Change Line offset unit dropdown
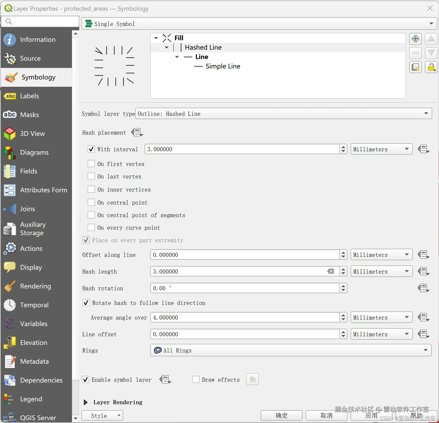The width and height of the screenshot is (439, 423). [381, 334]
